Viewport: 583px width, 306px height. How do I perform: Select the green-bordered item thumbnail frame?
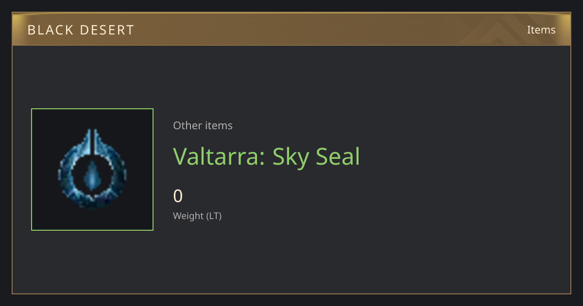point(92,170)
